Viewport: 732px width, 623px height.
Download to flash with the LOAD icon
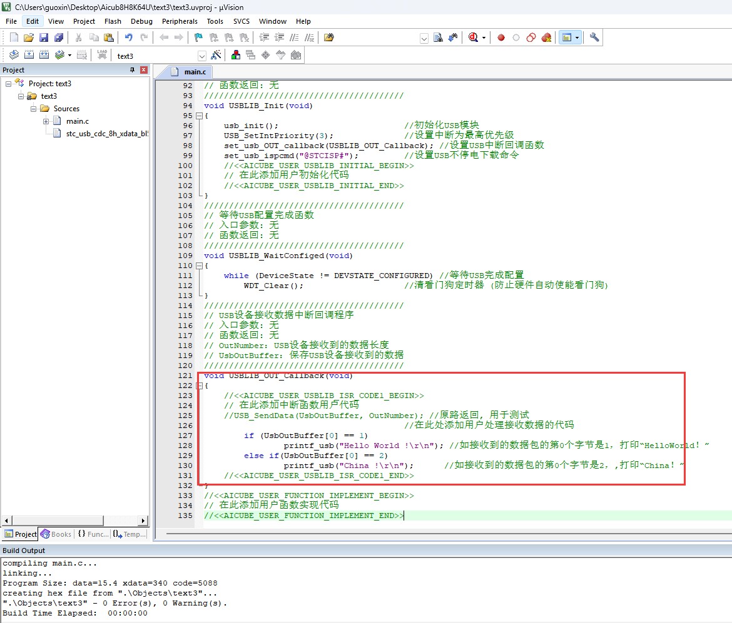click(x=102, y=56)
